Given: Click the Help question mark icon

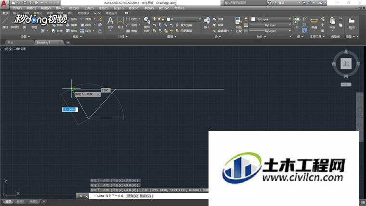Looking at the screenshot, I should coord(321,3).
